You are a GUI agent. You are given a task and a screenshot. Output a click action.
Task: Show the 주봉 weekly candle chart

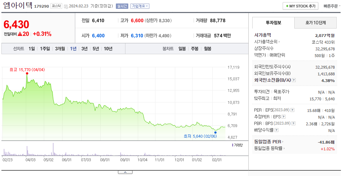195,49
